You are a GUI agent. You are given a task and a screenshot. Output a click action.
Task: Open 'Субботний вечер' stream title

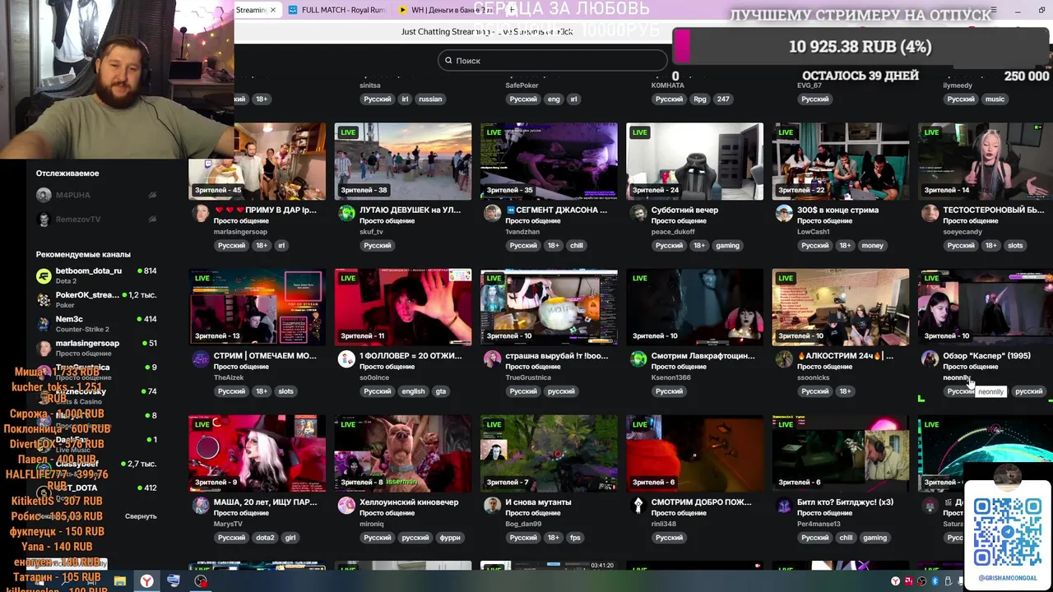(x=684, y=210)
